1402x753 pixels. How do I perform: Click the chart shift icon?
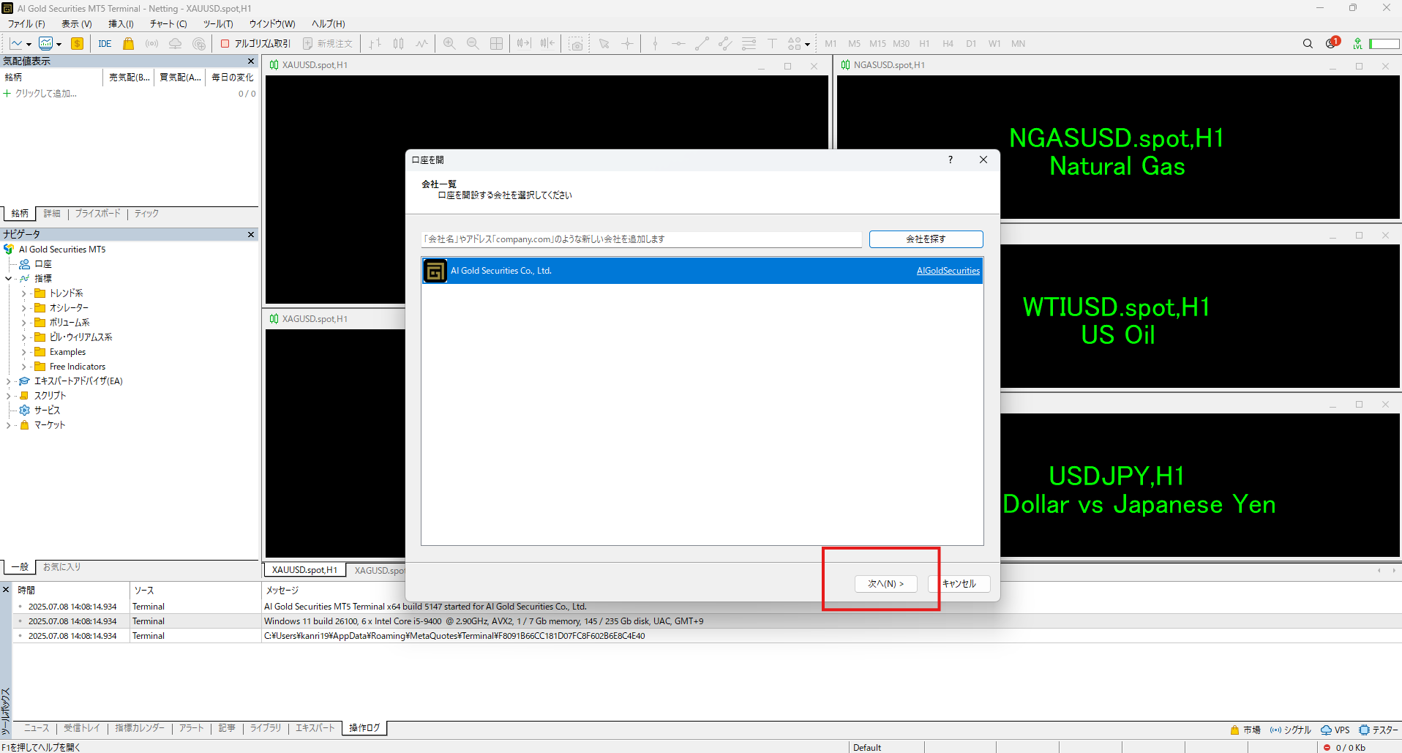pos(547,44)
